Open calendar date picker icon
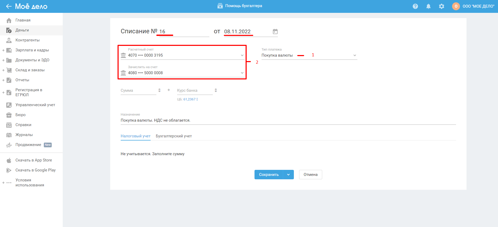498x227 pixels. (x=275, y=31)
